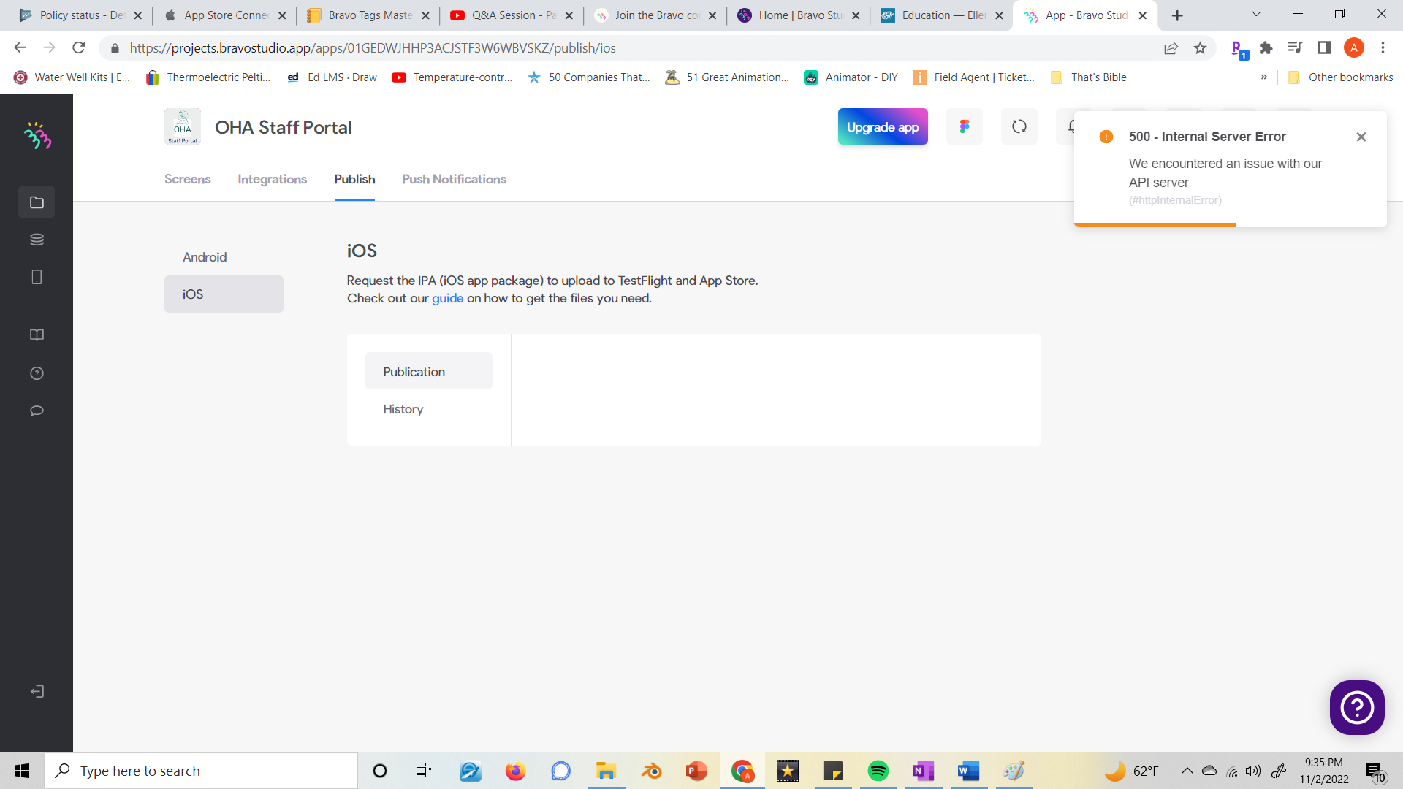Screen dimensions: 1403x789
Task: Switch to the Integrations tab
Action: [x=272, y=179]
